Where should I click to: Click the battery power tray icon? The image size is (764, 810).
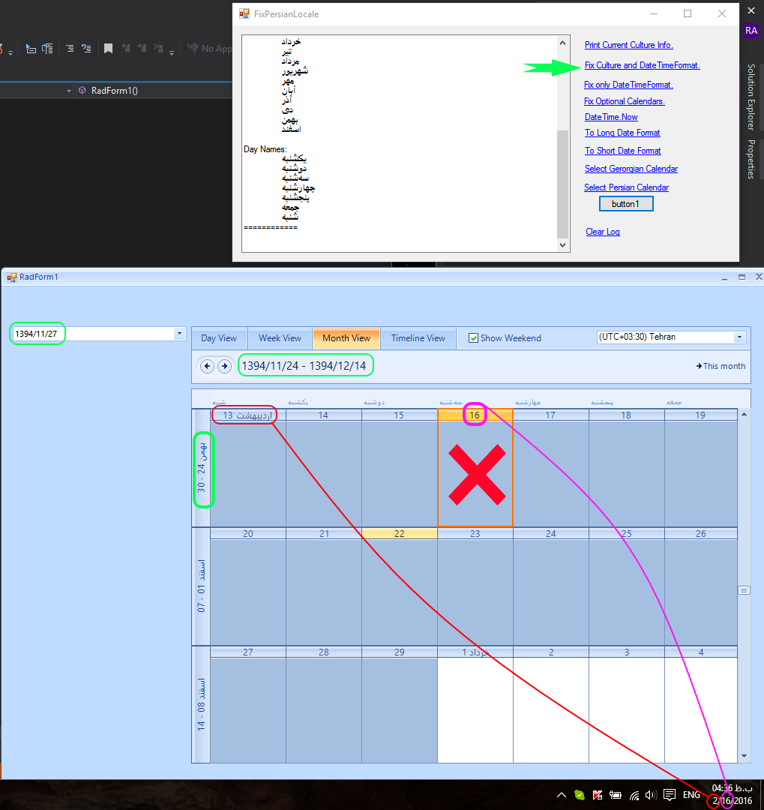click(x=616, y=795)
